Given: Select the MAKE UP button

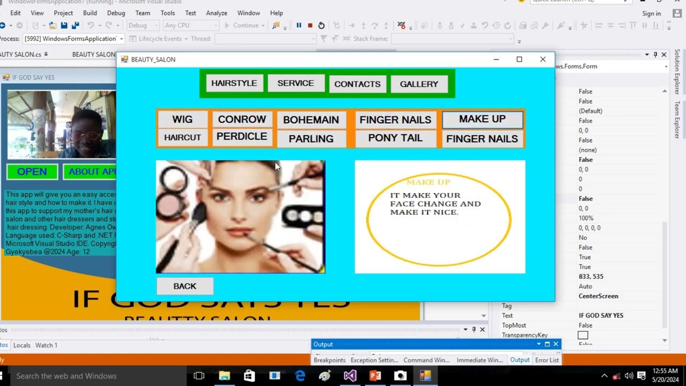Looking at the screenshot, I should click(x=482, y=119).
